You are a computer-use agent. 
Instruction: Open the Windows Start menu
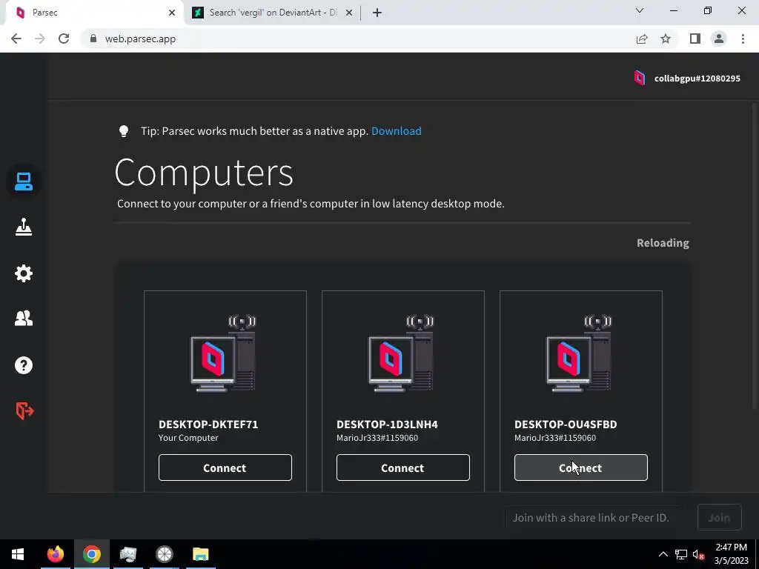(18, 554)
